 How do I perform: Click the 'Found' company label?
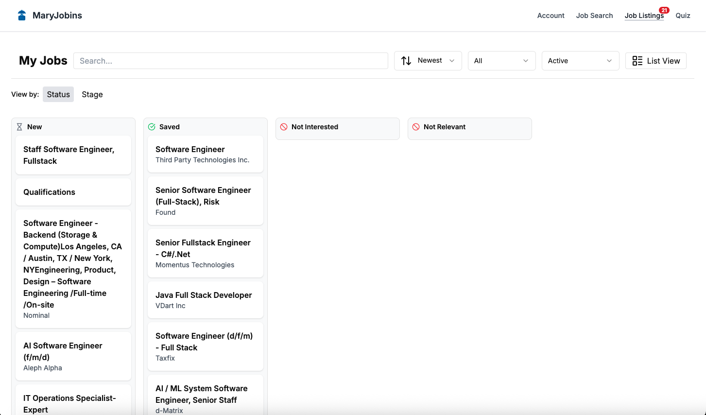click(166, 212)
